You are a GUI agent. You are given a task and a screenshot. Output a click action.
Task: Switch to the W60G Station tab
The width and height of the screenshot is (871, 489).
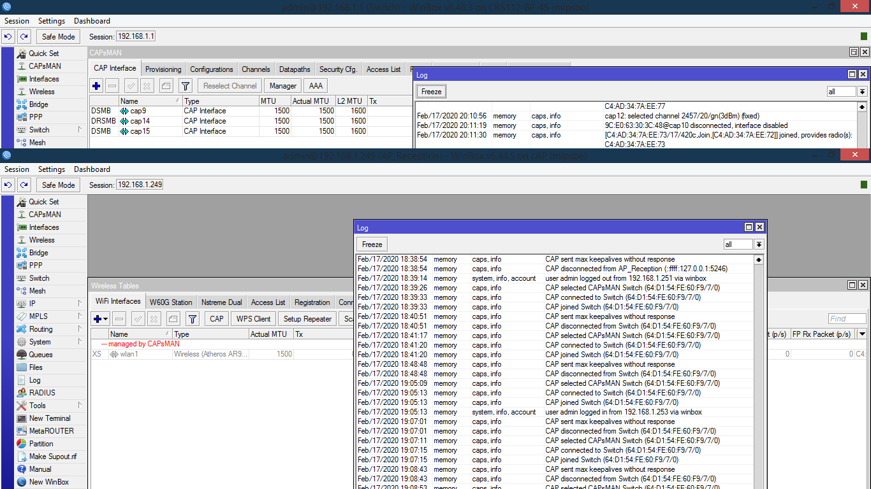(171, 302)
